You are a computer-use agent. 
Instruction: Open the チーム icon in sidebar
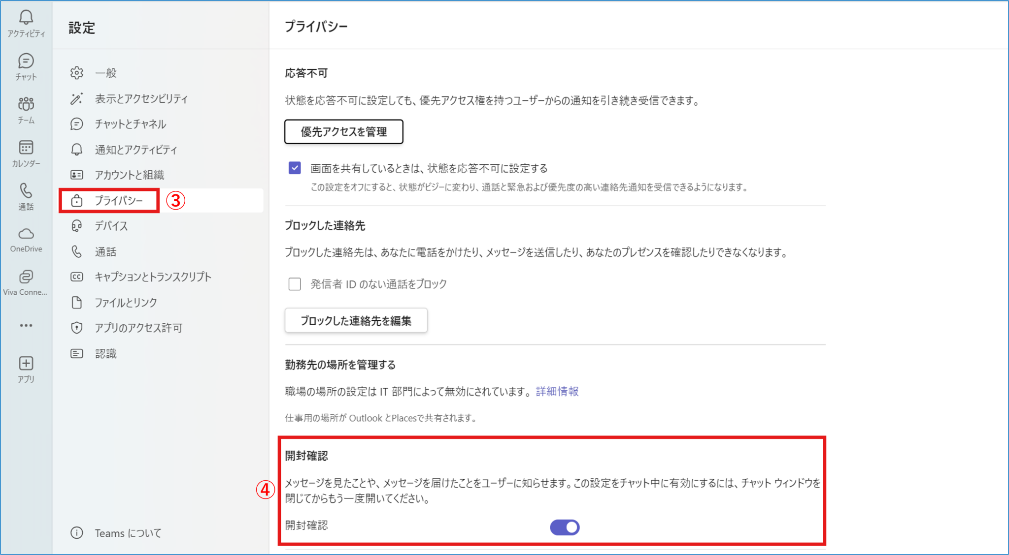coord(26,110)
